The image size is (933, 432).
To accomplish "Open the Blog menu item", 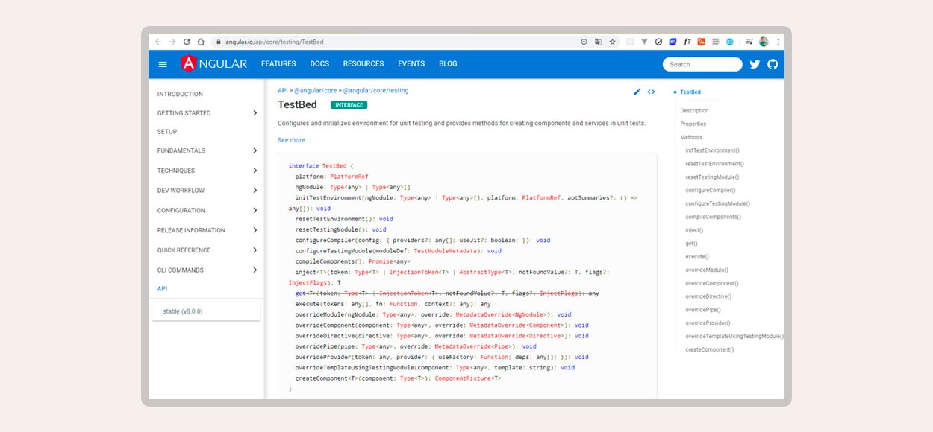I will point(448,64).
